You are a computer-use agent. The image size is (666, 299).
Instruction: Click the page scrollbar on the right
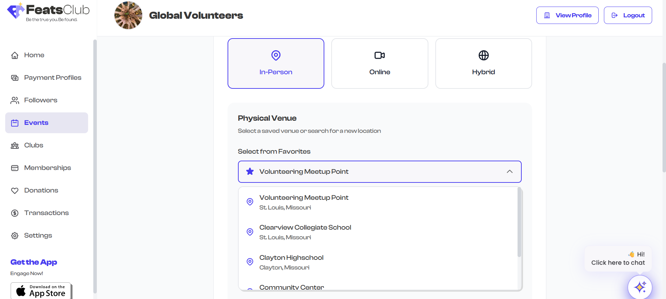pyautogui.click(x=664, y=118)
